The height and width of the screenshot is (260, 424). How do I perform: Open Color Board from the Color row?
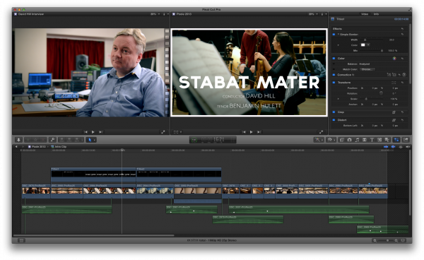pos(394,59)
